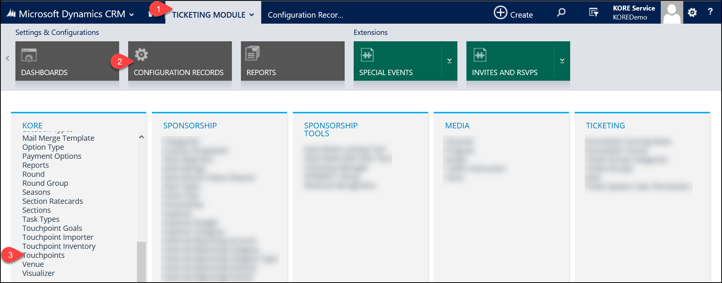Open the user profile avatar

[x=672, y=12]
